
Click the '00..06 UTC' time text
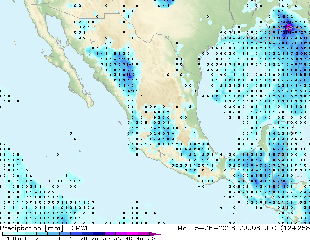pos(258,228)
